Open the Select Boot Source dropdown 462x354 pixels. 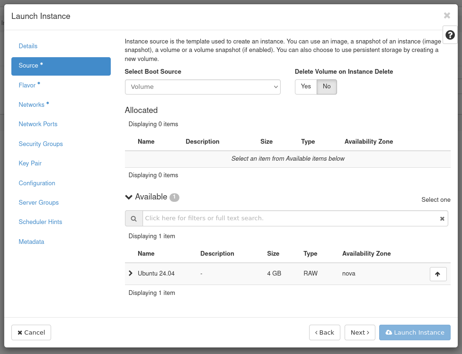click(x=202, y=87)
